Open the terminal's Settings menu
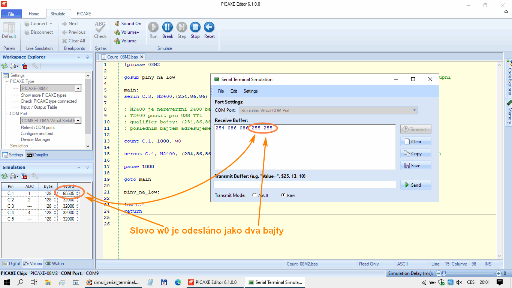The image size is (512, 288). 250,91
